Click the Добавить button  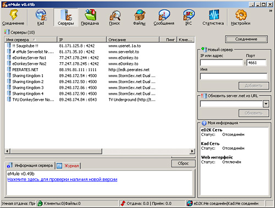pyautogui.click(x=254, y=86)
